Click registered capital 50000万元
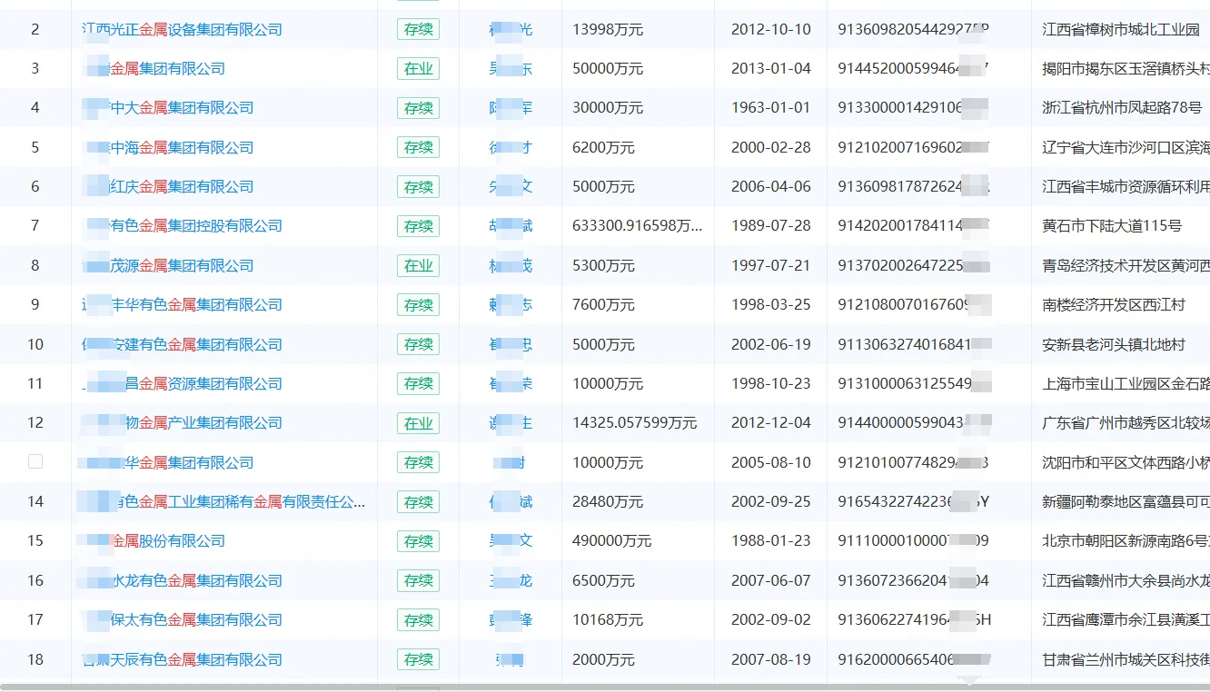 click(608, 68)
